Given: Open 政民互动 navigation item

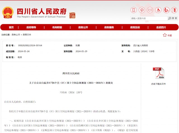Looking at the screenshot, I should (135, 27).
